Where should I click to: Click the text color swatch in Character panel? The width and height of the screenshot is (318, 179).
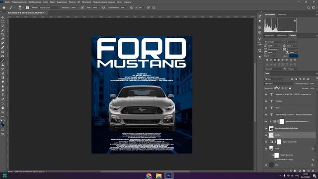click(294, 56)
